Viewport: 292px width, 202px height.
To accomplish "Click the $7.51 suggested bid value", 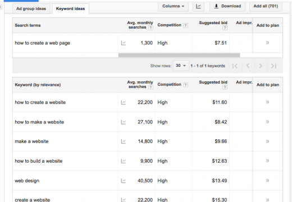I will [221, 43].
